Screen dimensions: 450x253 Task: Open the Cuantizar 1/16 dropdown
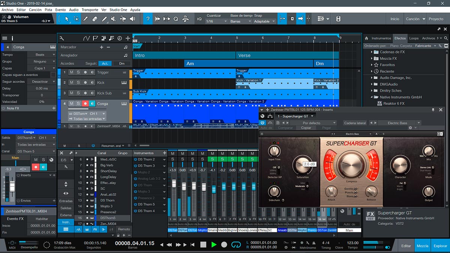click(216, 21)
